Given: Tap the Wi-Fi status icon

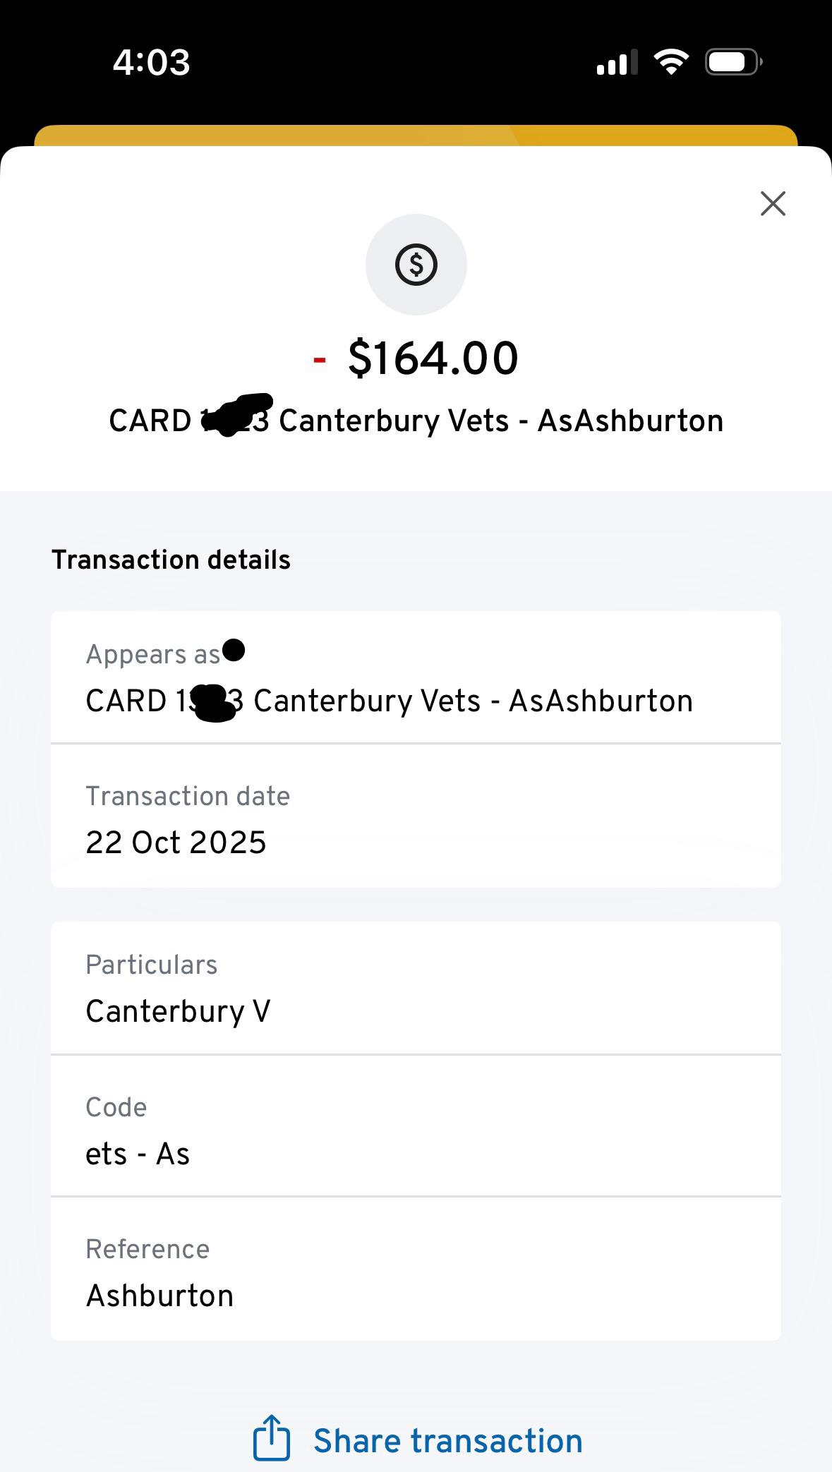Looking at the screenshot, I should click(671, 62).
